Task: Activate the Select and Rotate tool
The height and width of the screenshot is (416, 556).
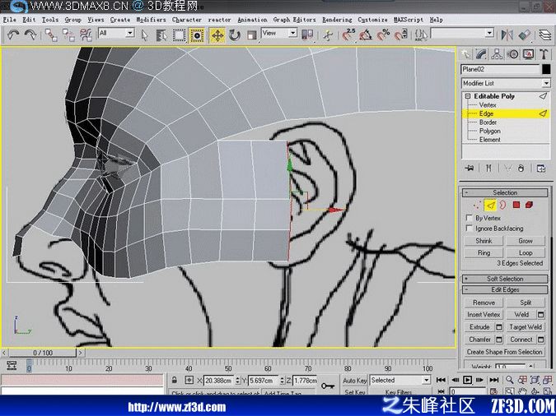Action: click(235, 35)
